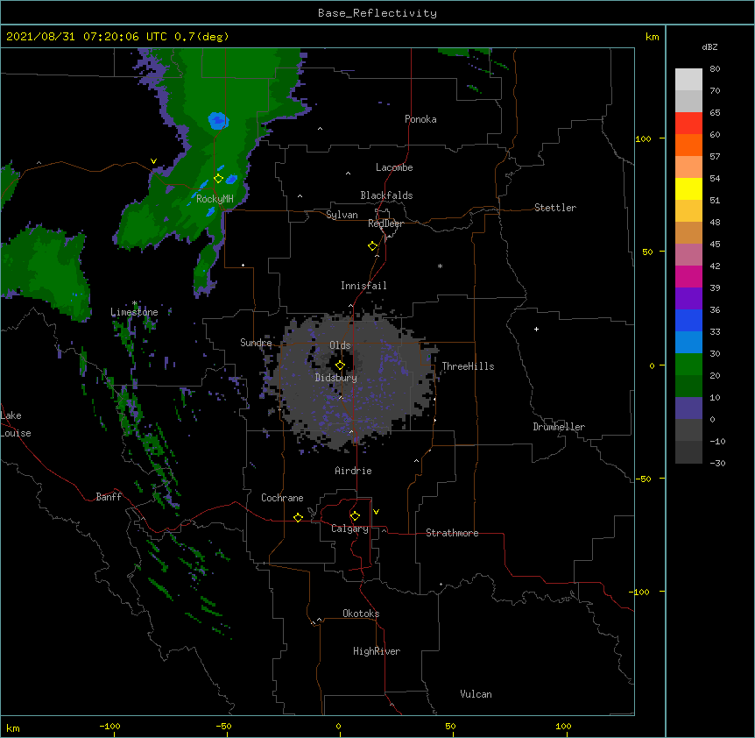The image size is (755, 738).
Task: Click the Vulcan town label
Action: [x=476, y=694]
